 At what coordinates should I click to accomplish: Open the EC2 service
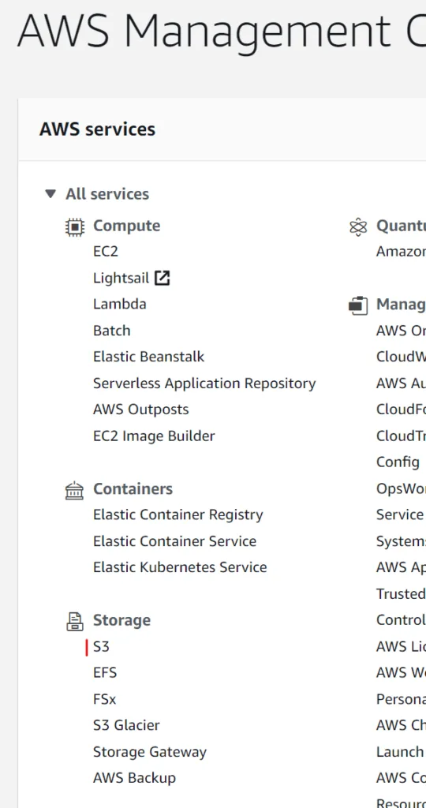pyautogui.click(x=106, y=252)
